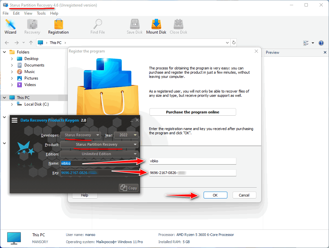Collapse the Folders tree group
Screen dimensions: 329x248
[x=5, y=52]
